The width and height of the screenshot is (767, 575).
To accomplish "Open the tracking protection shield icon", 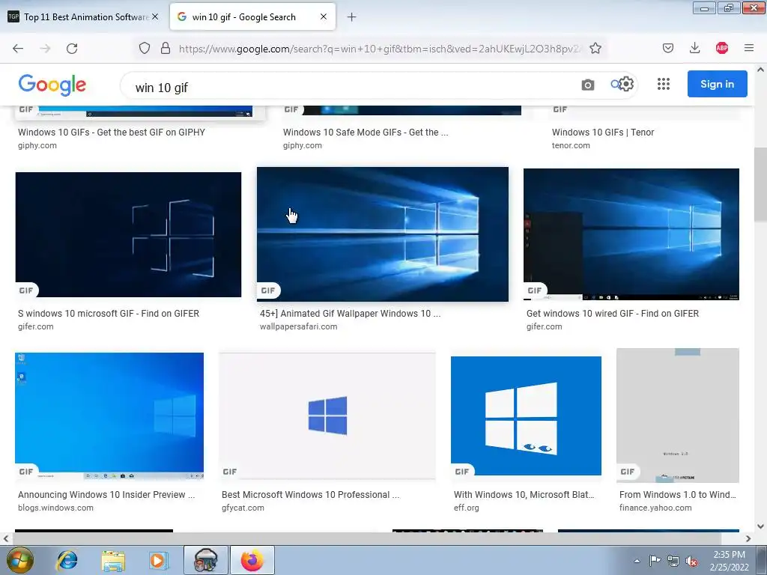I will pos(145,48).
